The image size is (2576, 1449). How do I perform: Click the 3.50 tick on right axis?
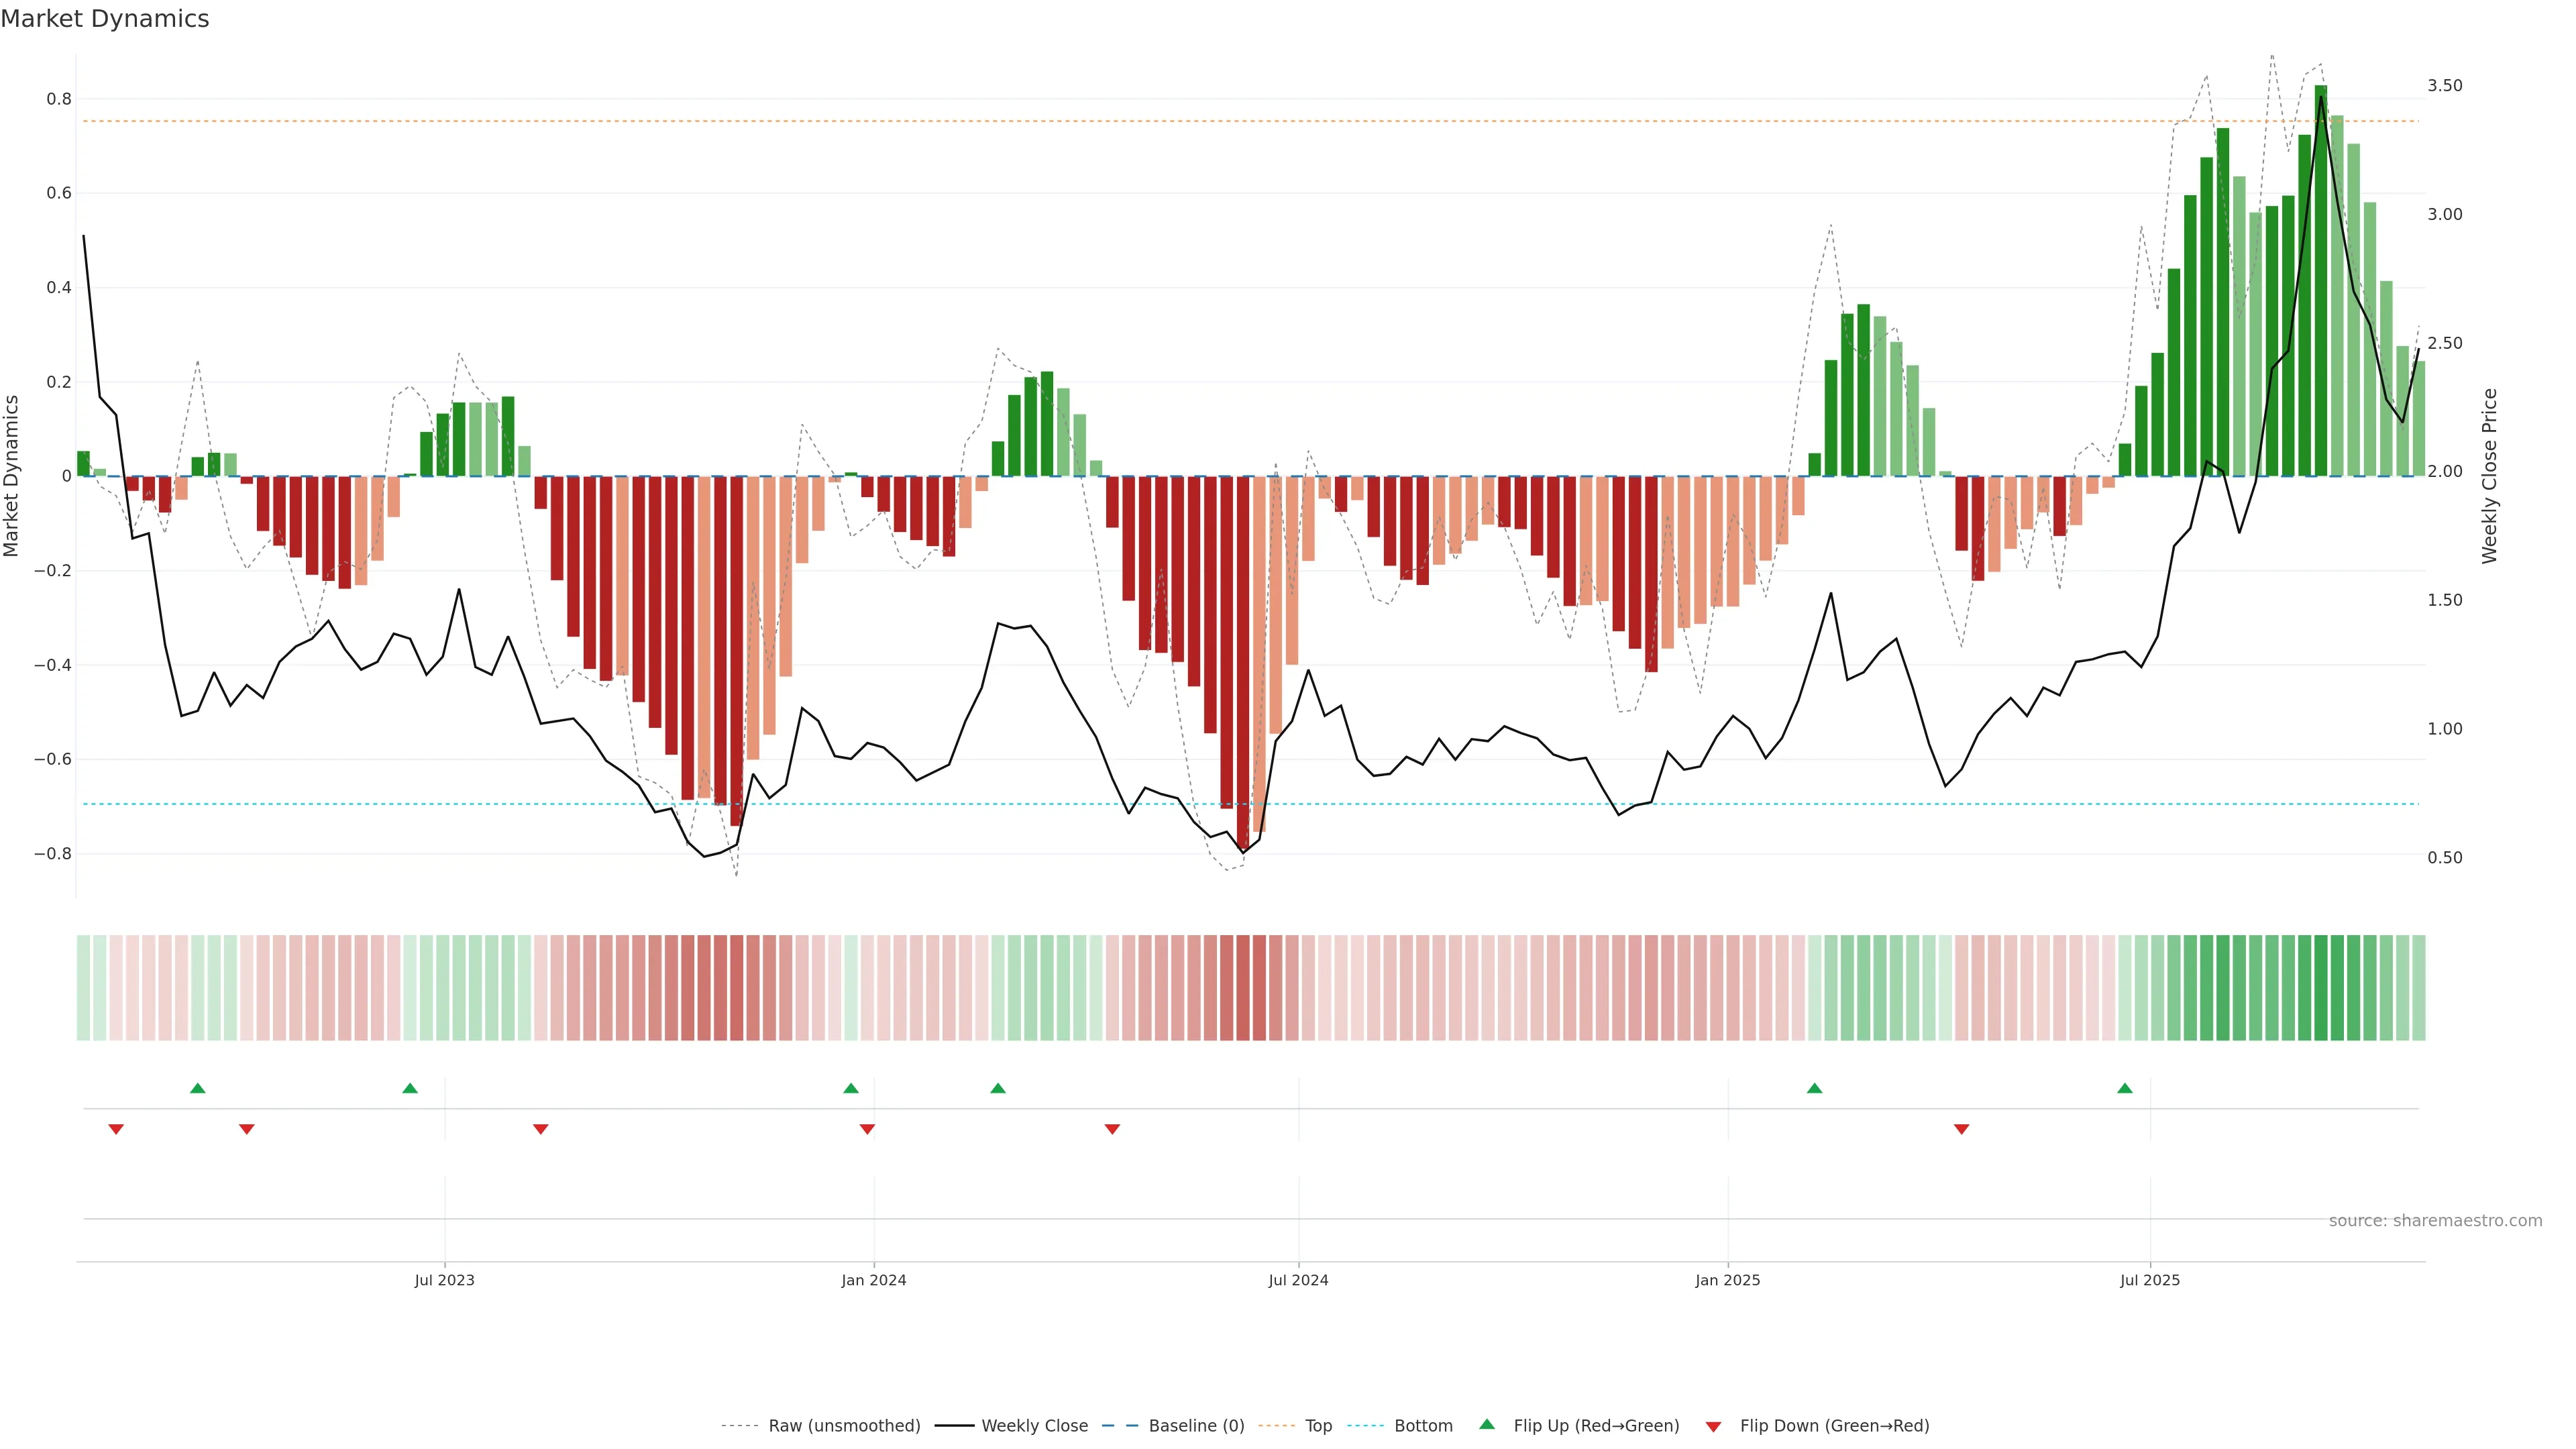click(2444, 86)
